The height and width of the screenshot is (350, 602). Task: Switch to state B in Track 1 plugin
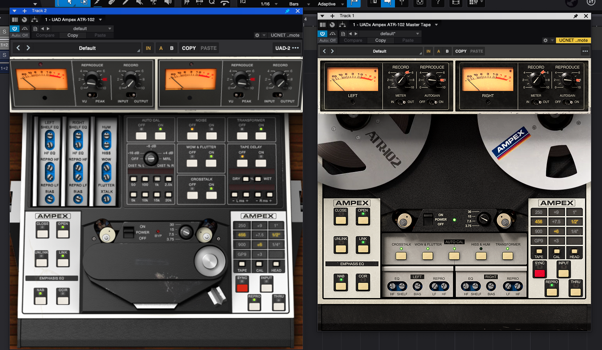click(x=447, y=51)
